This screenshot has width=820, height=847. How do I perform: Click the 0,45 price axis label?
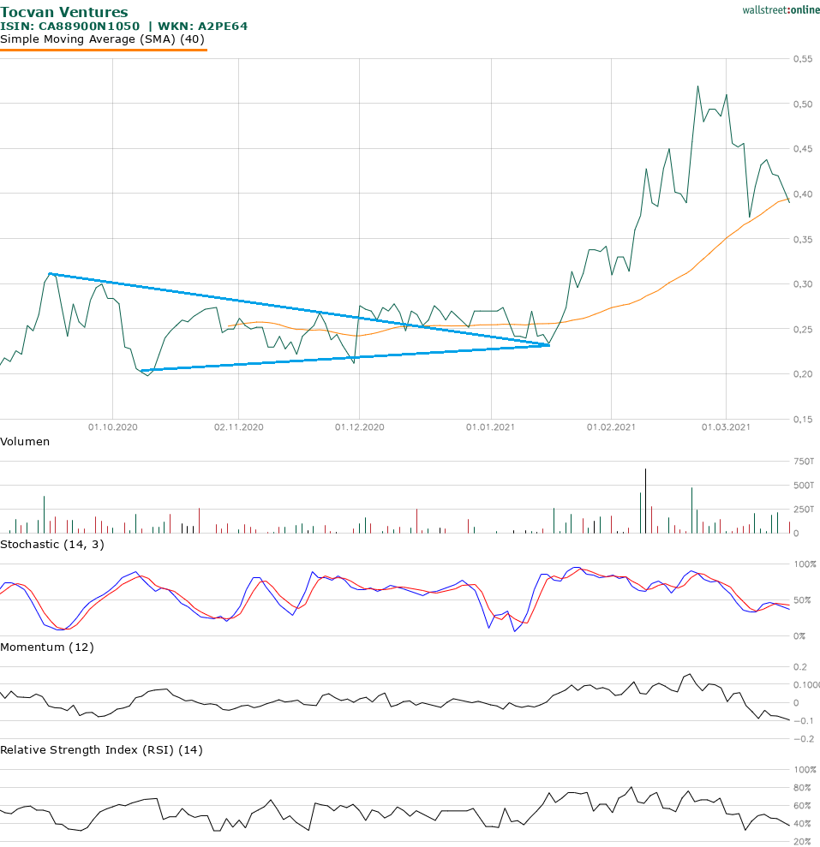point(803,148)
